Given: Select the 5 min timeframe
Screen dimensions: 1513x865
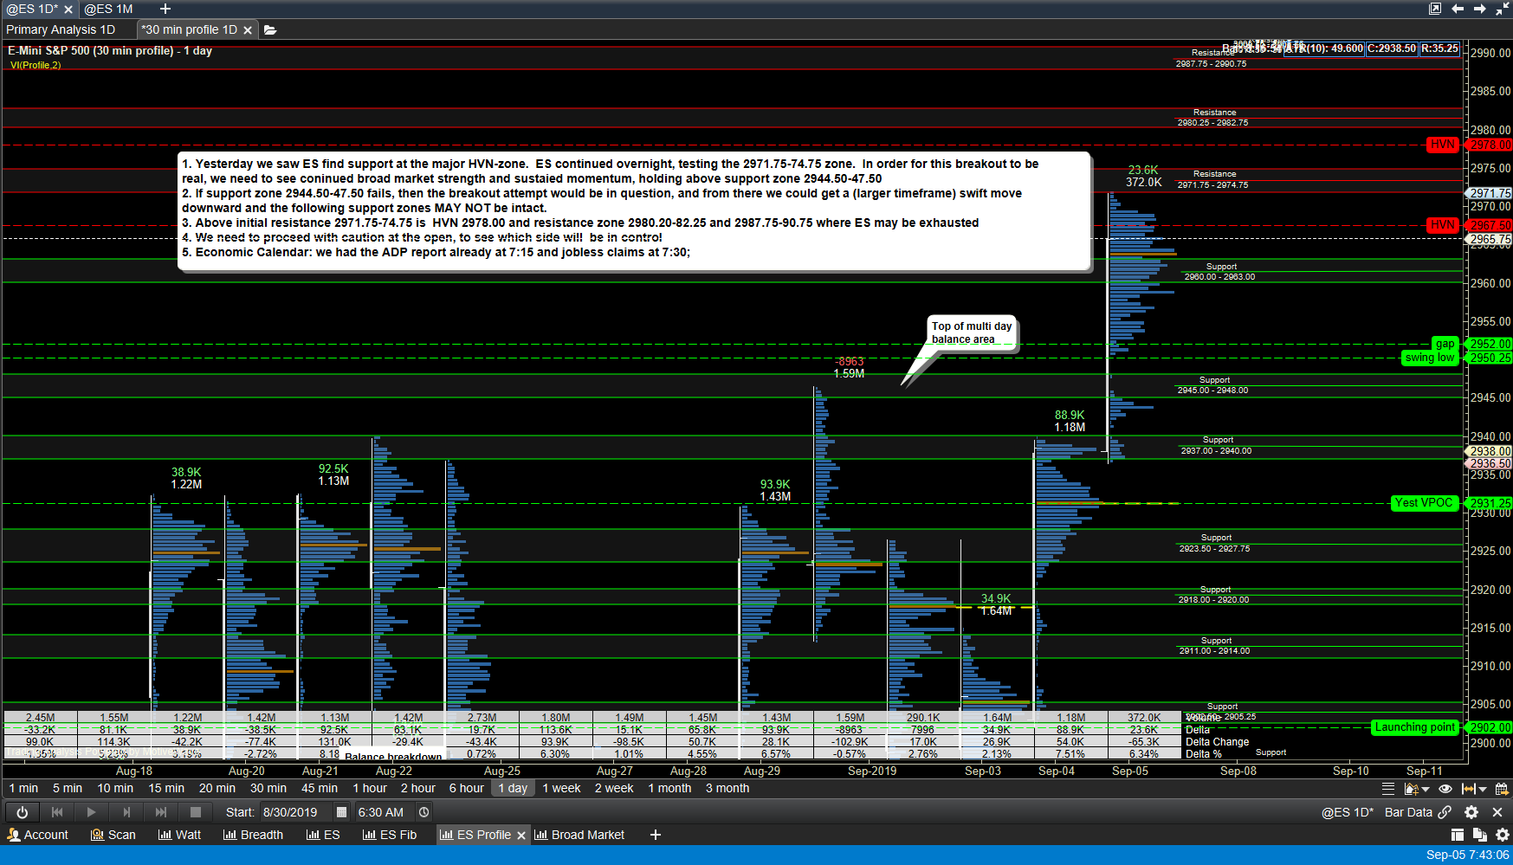Looking at the screenshot, I should pos(68,788).
